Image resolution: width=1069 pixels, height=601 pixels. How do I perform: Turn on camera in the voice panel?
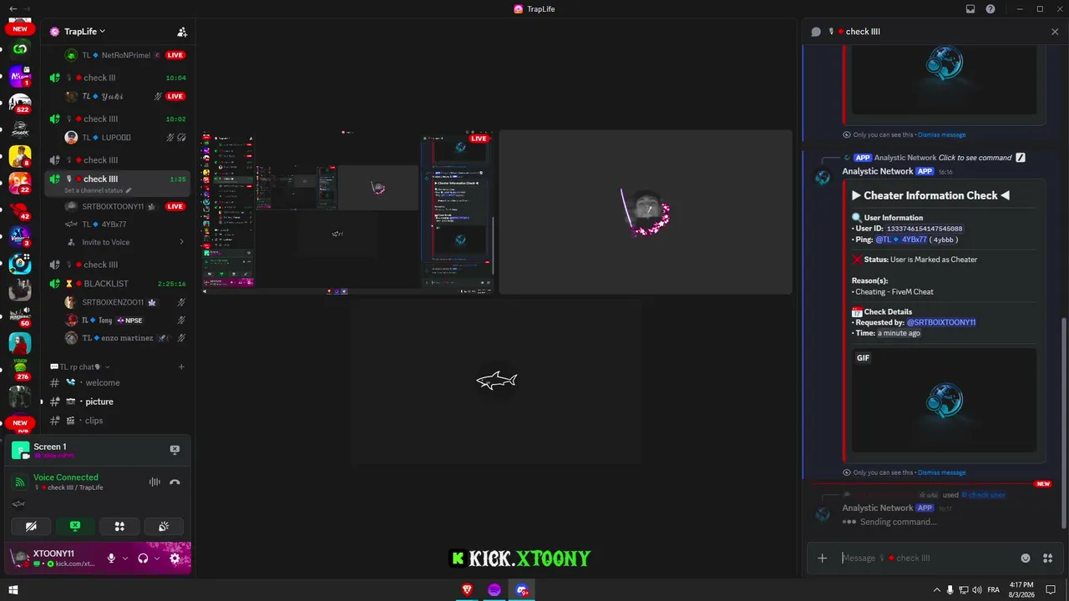coord(31,526)
